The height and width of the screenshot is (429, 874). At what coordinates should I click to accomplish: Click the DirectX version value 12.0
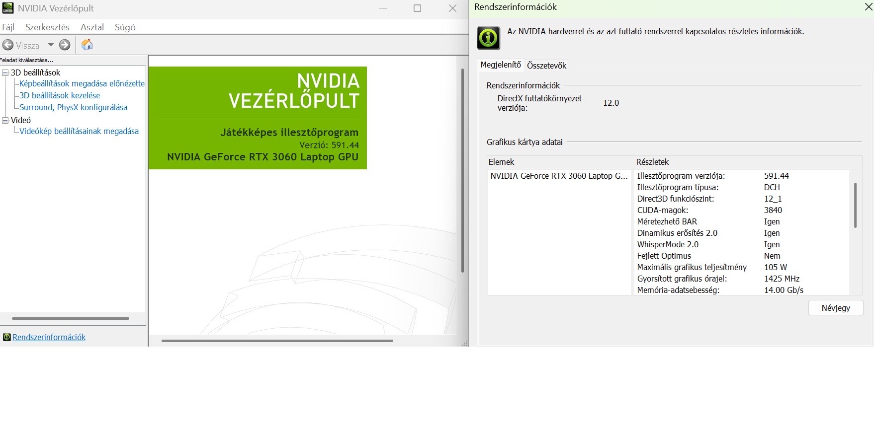[x=611, y=103]
